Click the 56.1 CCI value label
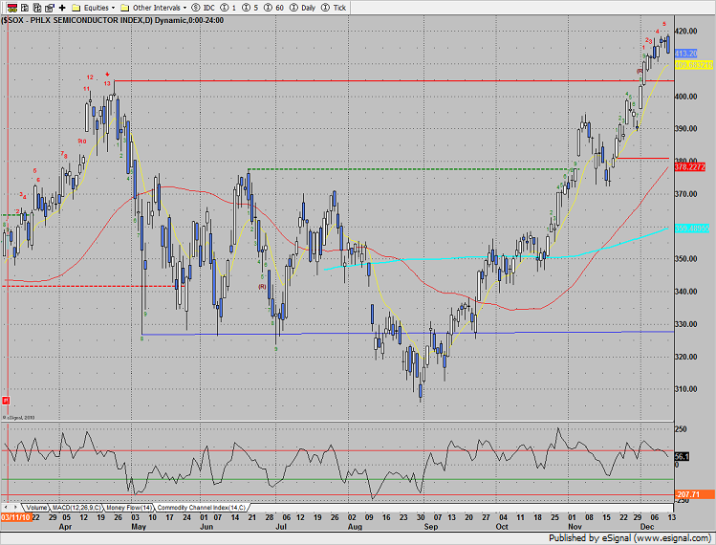 pyautogui.click(x=682, y=456)
